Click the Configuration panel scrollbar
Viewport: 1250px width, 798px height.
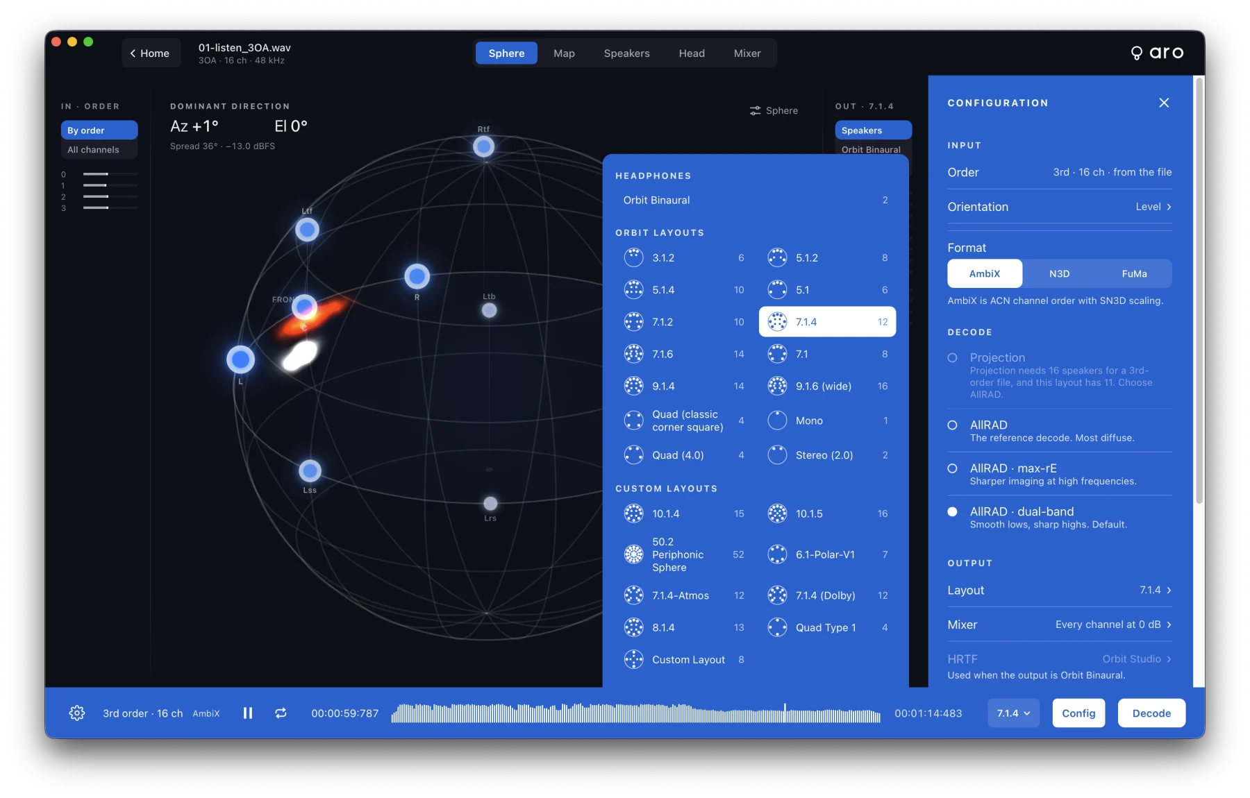1199,290
